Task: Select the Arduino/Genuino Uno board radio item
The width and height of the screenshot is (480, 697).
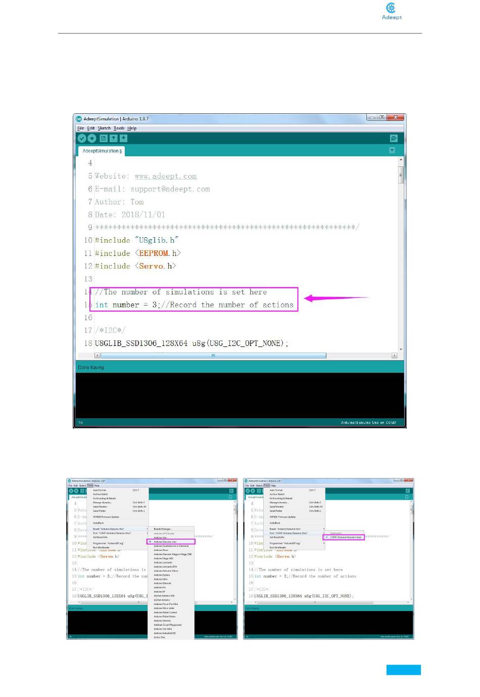Action: (171, 542)
